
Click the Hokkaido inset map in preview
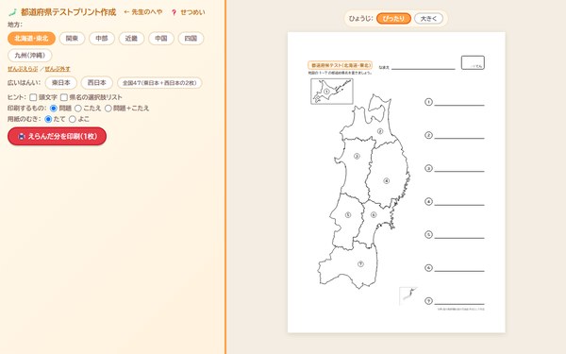tap(332, 92)
